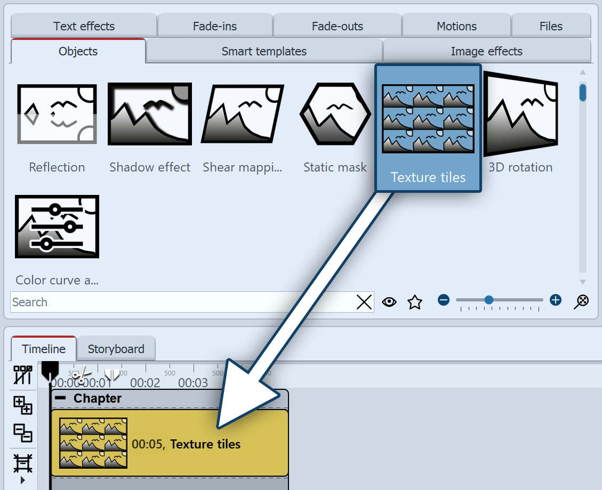Image resolution: width=602 pixels, height=490 pixels.
Task: Clear the search field with the X
Action: coord(364,302)
